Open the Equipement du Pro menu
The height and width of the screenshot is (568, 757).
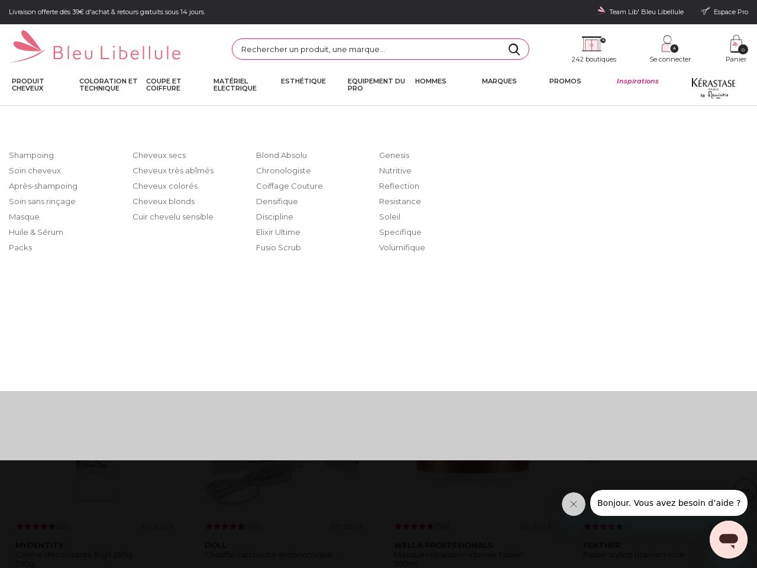[376, 85]
